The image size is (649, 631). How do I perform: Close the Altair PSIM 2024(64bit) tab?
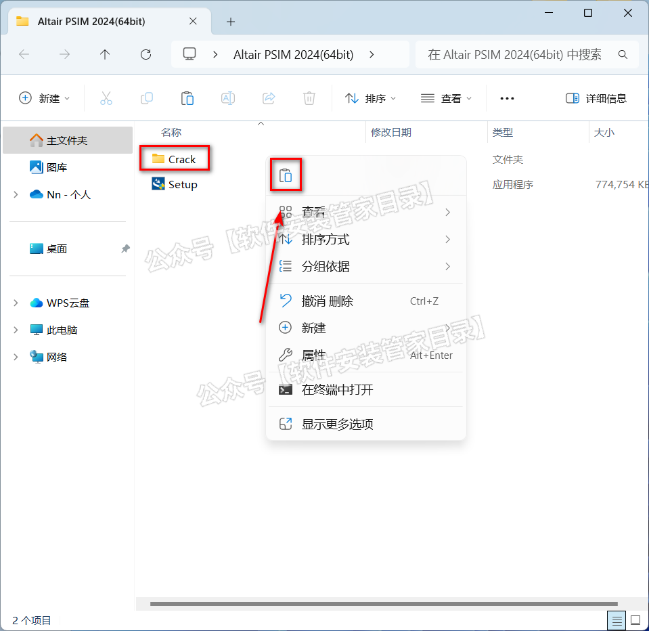[193, 21]
